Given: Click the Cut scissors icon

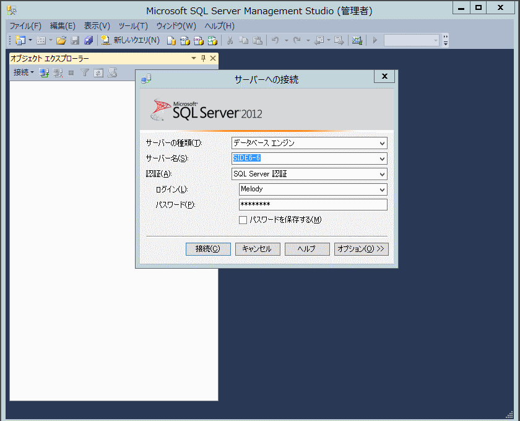Looking at the screenshot, I should pos(230,40).
